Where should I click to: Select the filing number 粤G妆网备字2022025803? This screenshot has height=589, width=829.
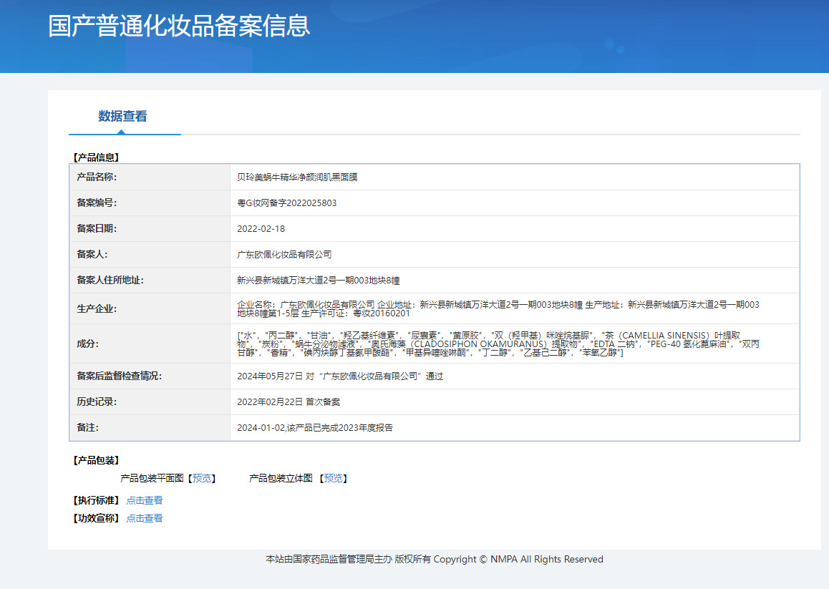(286, 203)
